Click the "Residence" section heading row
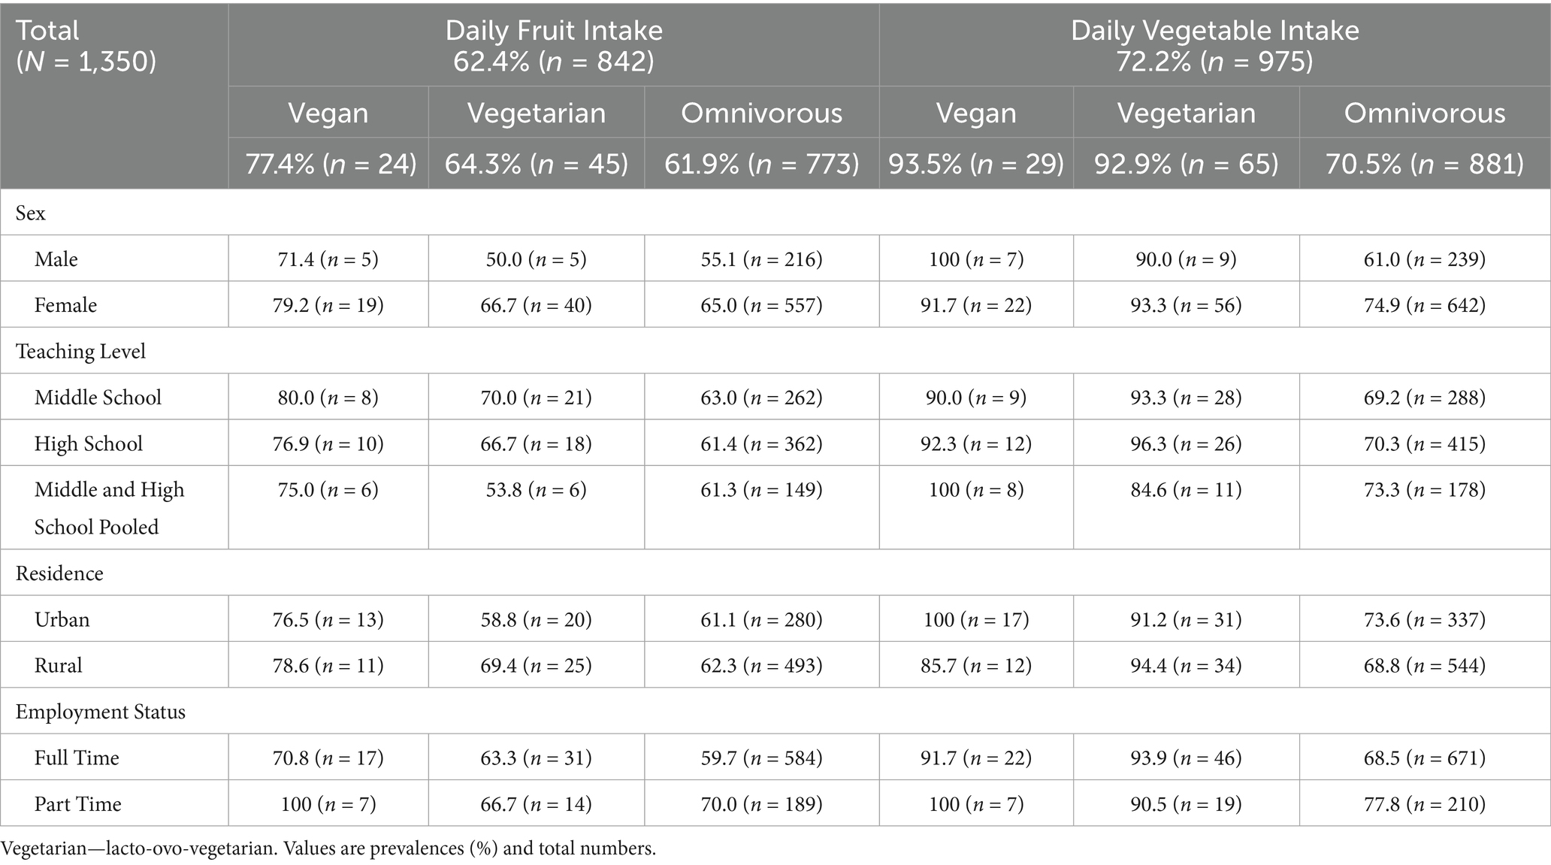Screen dimensions: 1551x865 [x=59, y=573]
